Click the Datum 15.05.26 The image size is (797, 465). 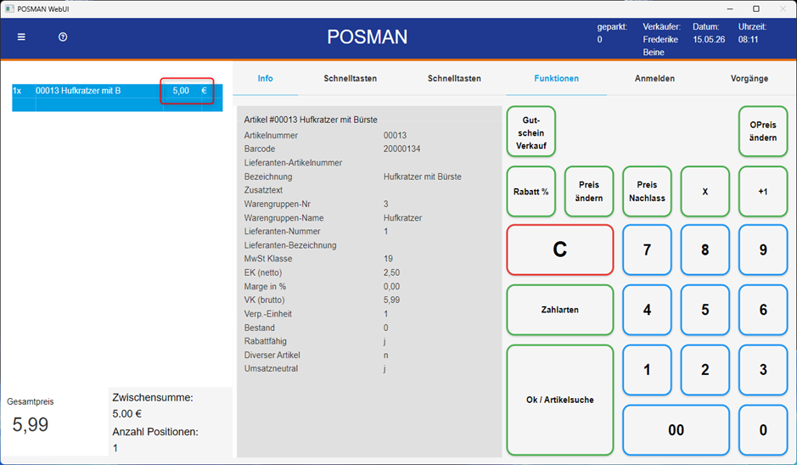tap(709, 39)
